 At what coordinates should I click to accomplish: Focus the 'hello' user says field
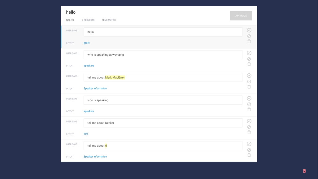163,32
